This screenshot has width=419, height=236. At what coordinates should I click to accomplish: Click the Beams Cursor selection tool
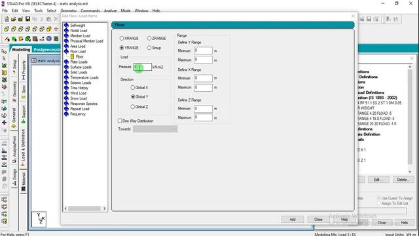[4, 58]
